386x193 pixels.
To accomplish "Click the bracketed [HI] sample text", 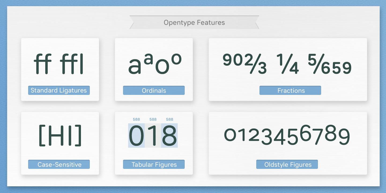I will click(x=60, y=136).
